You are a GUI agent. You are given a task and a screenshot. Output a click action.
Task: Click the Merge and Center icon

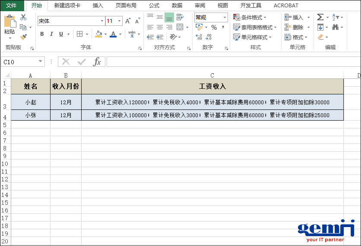[180, 27]
